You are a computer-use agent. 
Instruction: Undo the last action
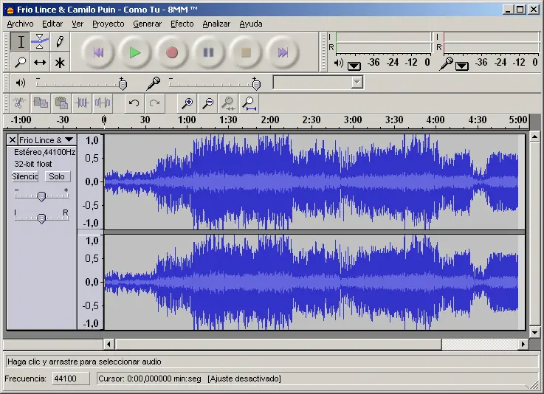[134, 103]
